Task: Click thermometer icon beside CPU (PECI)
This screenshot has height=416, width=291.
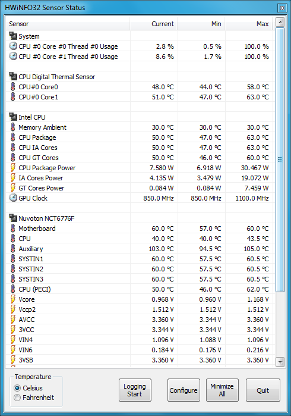Action: coord(12,289)
